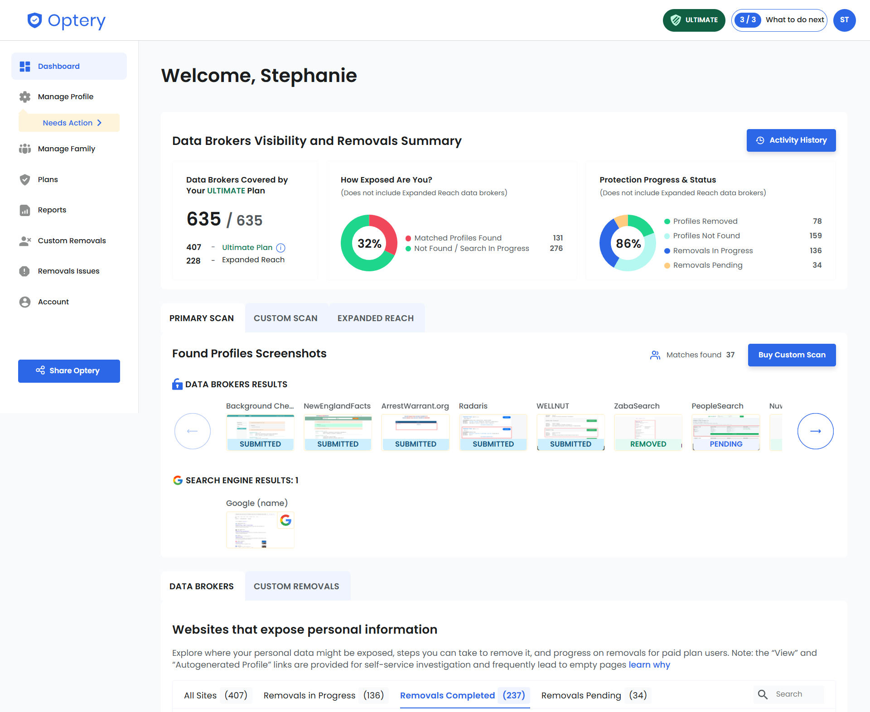The width and height of the screenshot is (870, 712).
Task: Click the Data Brokers Results lock icon
Action: coord(177,384)
